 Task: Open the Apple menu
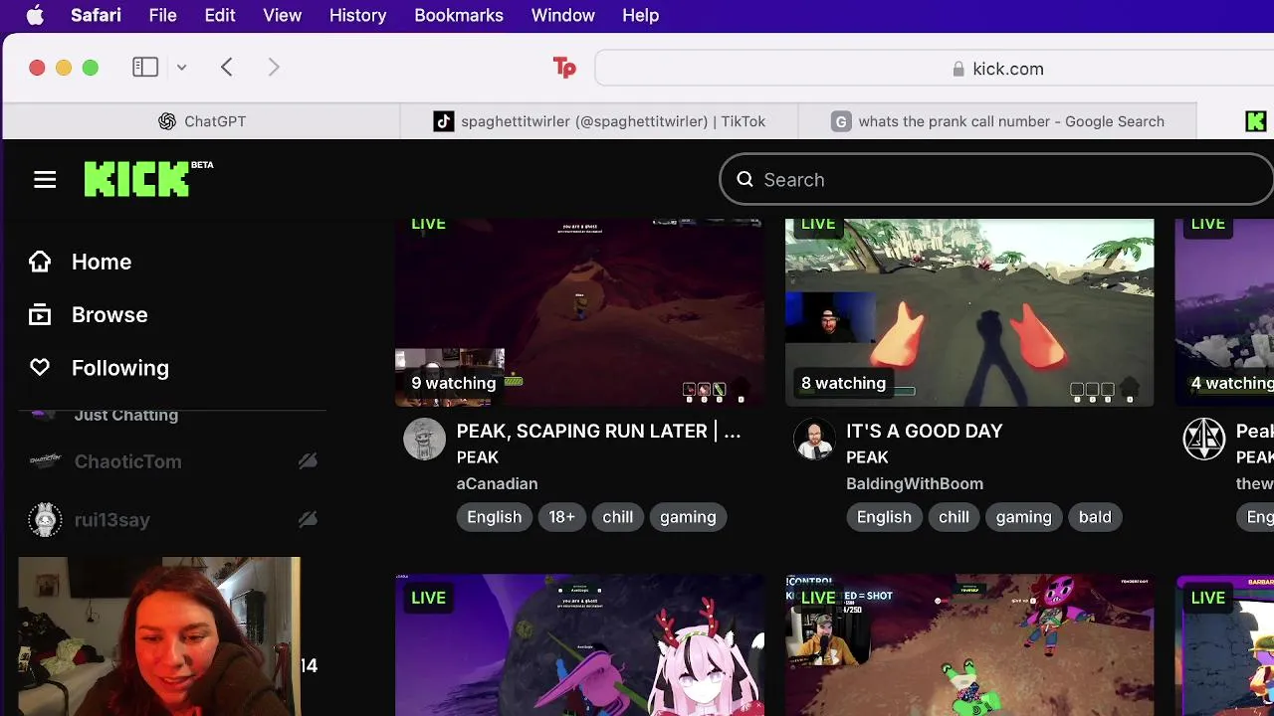35,15
